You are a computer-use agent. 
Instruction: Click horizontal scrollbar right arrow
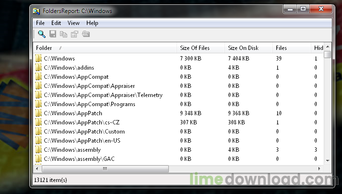pyautogui.click(x=319, y=169)
